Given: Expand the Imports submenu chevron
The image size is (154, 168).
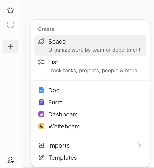Looking at the screenshot, I should coord(140,145).
